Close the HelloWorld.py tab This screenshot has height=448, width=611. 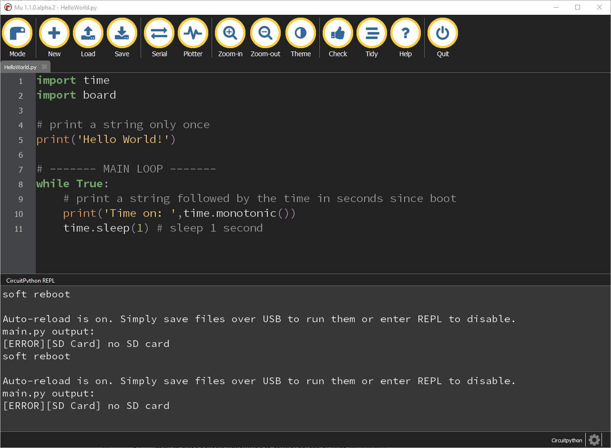44,67
